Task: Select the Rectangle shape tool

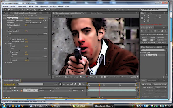Action: [28, 10]
